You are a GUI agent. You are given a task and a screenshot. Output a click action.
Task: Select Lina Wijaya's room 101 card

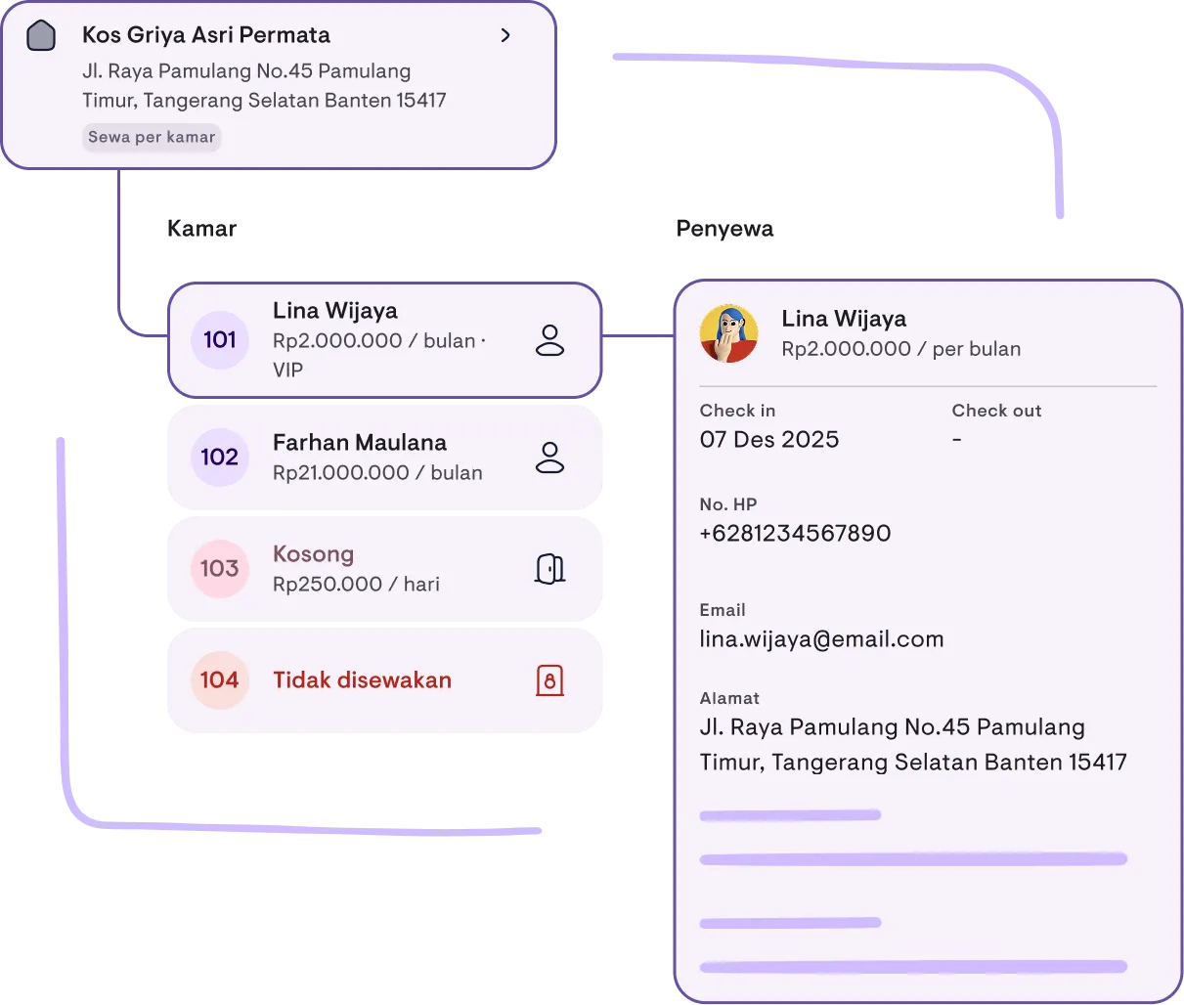[x=385, y=340]
